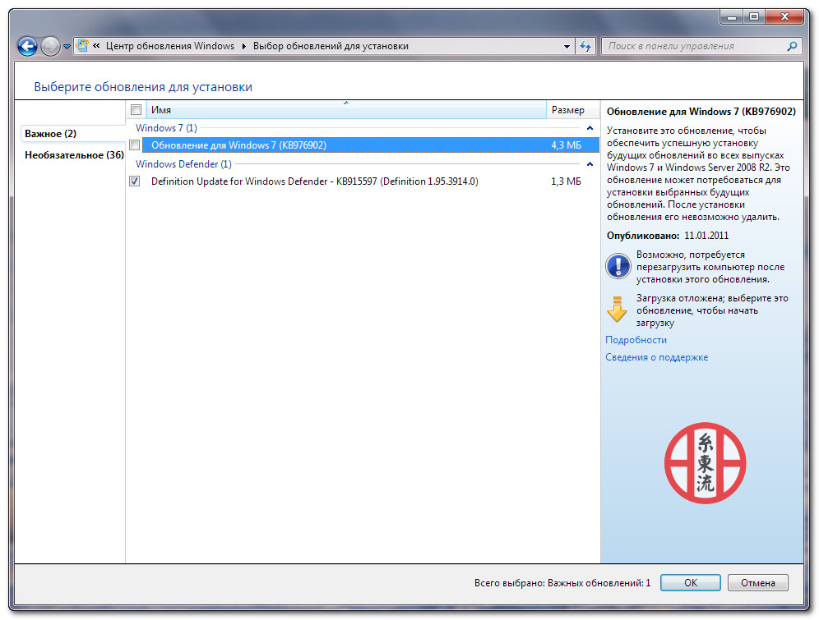This screenshot has height=620, width=819.
Task: Click the 'Windows 7 (1)' group title
Action: [166, 128]
